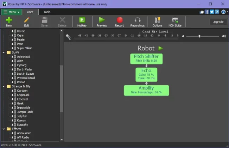Click the voice list scrollbar down arrow
This screenshot has height=148, width=229.
(x=62, y=140)
